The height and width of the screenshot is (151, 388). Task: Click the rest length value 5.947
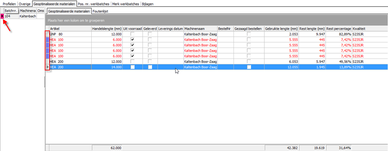320,61
